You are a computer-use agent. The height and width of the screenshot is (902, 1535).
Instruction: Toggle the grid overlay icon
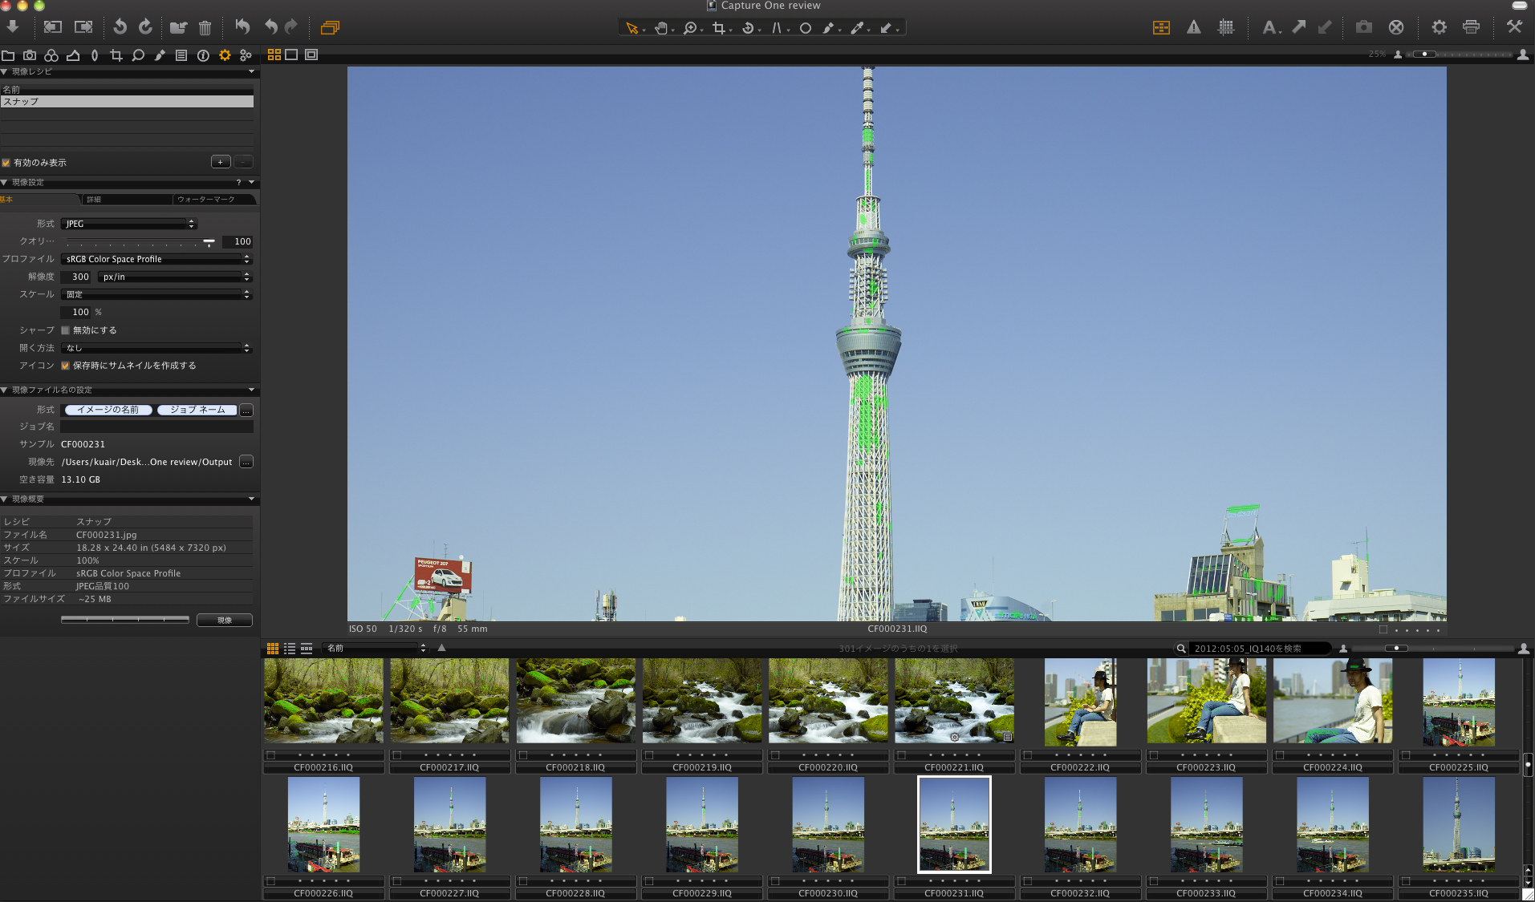1226,27
